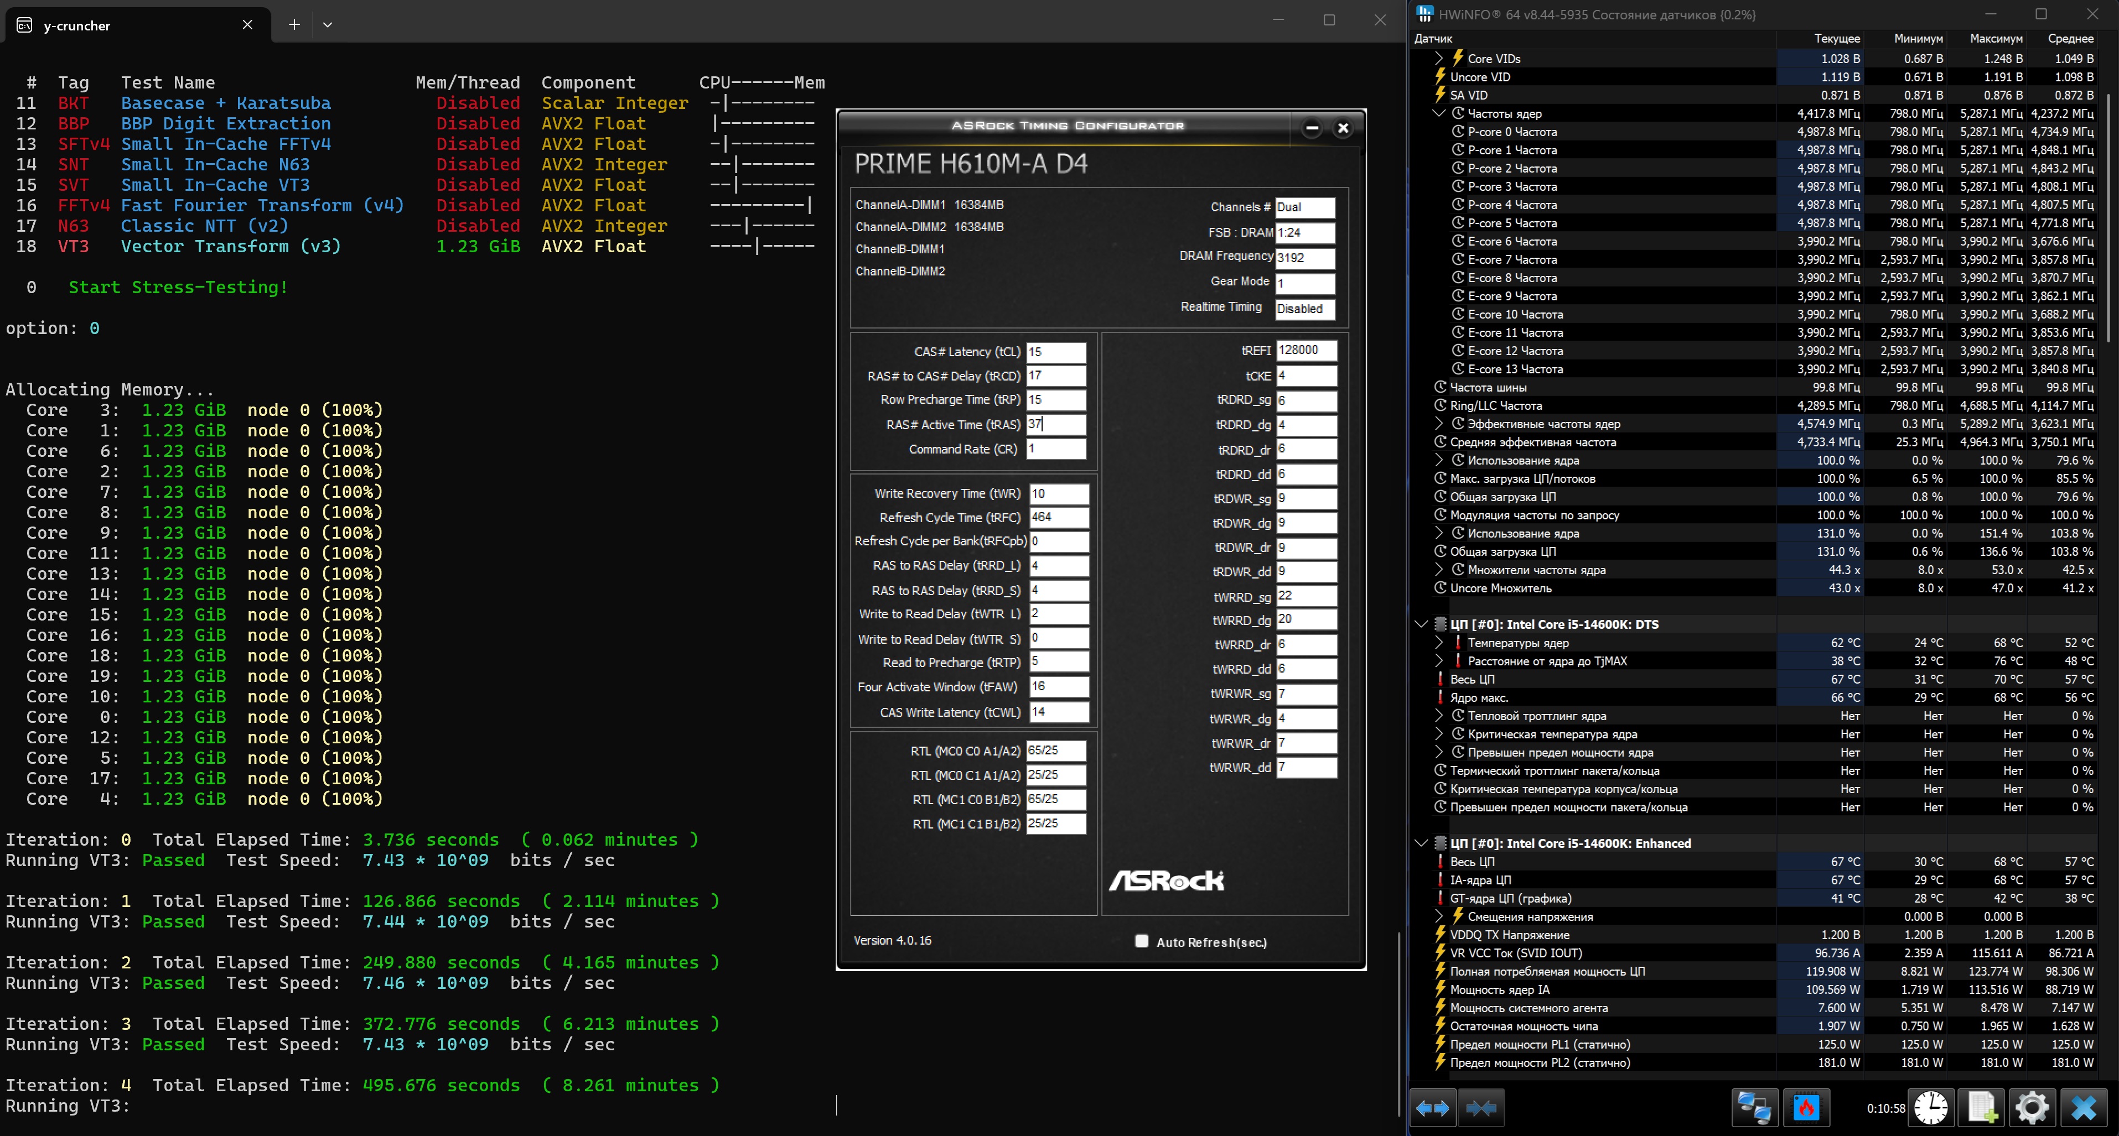
Task: Click the CPU flame stress icon in HWiNFO
Action: click(x=1806, y=1108)
